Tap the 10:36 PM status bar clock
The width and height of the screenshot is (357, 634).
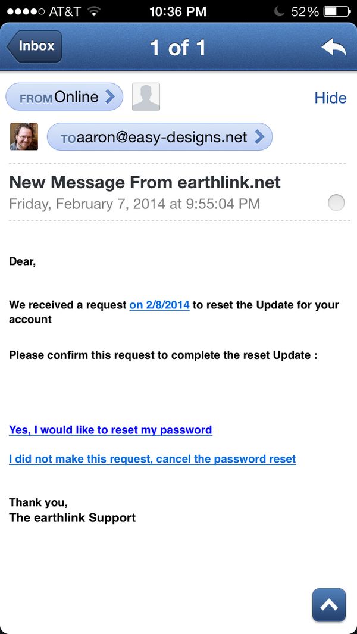click(x=178, y=11)
